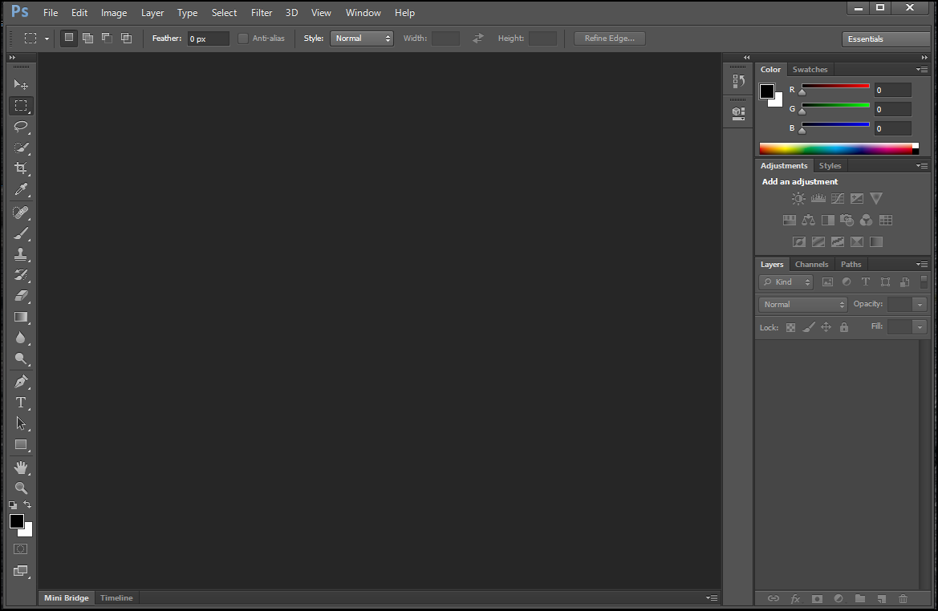The width and height of the screenshot is (938, 611).
Task: Toggle Add to selection mode
Action: pyautogui.click(x=88, y=38)
